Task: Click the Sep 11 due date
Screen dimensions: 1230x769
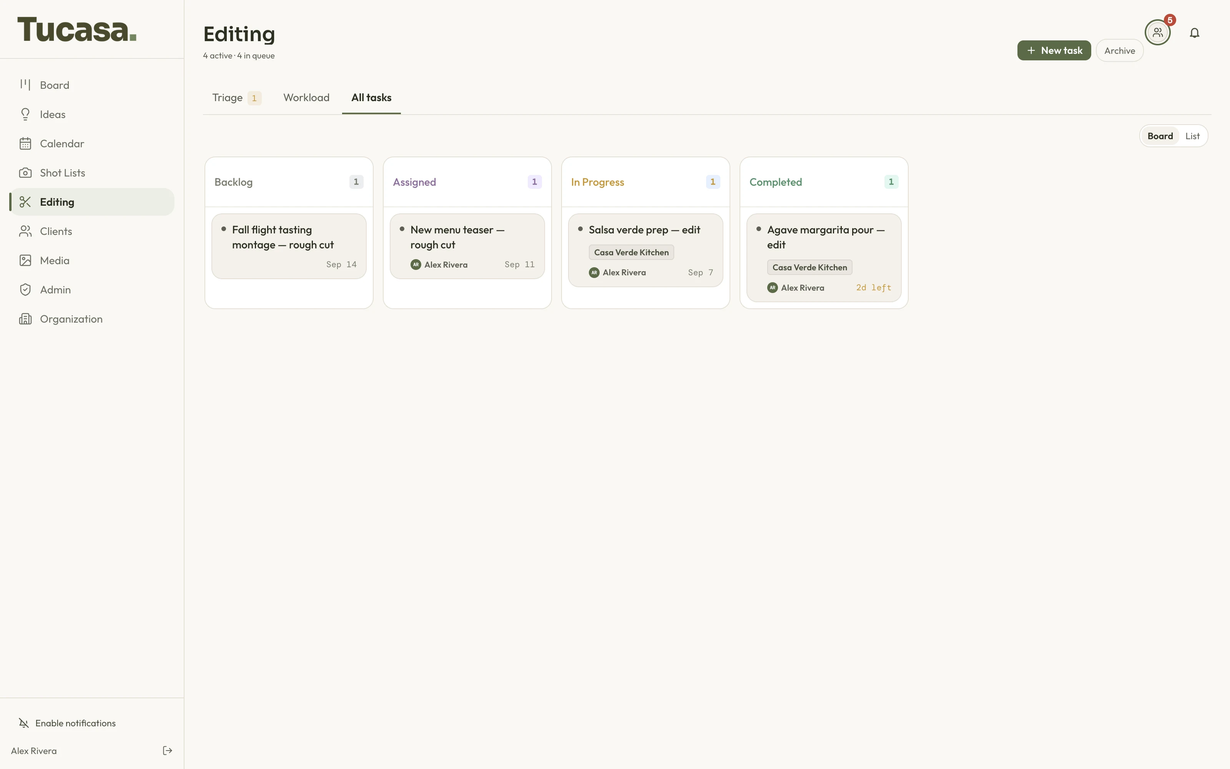Action: pos(519,265)
